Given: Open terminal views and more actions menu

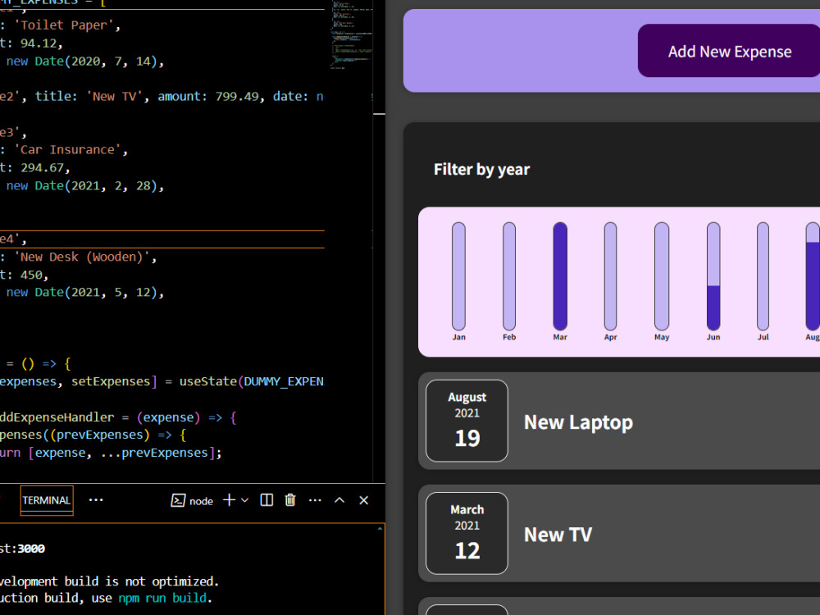Looking at the screenshot, I should point(315,500).
